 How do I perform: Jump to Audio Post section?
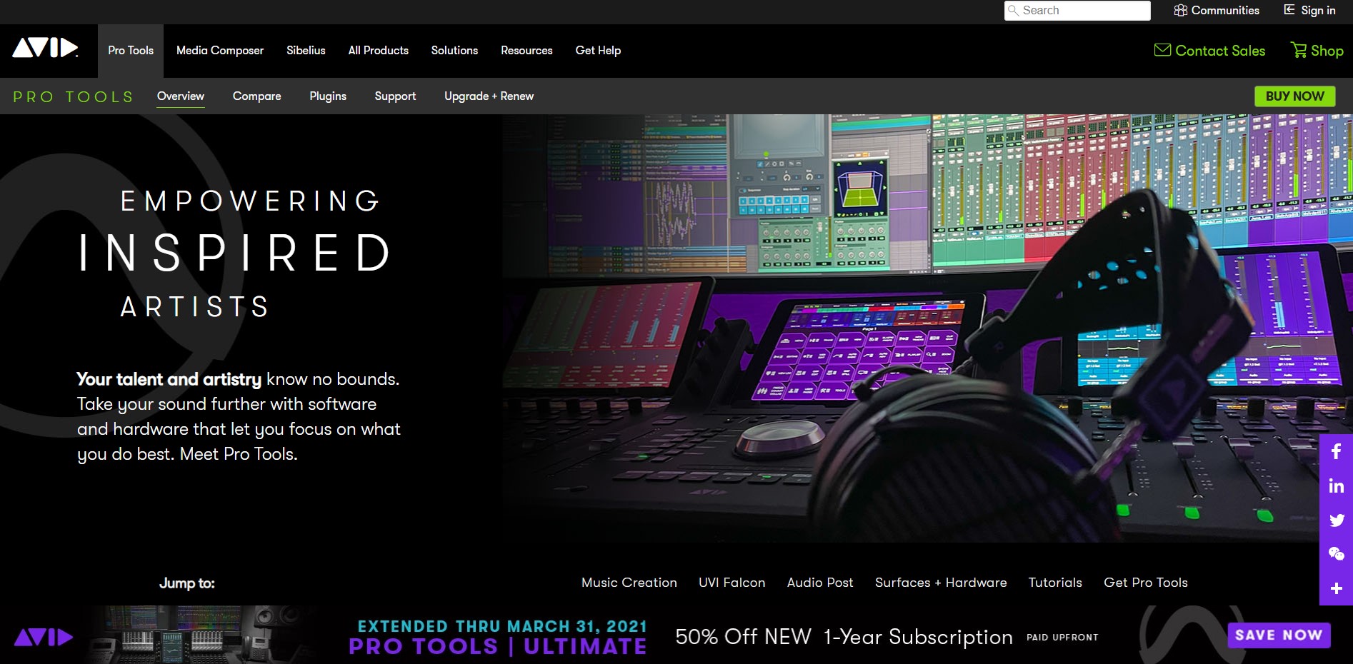tap(820, 583)
